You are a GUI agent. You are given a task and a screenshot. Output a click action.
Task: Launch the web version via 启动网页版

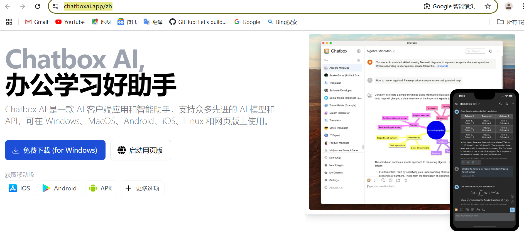(x=141, y=150)
